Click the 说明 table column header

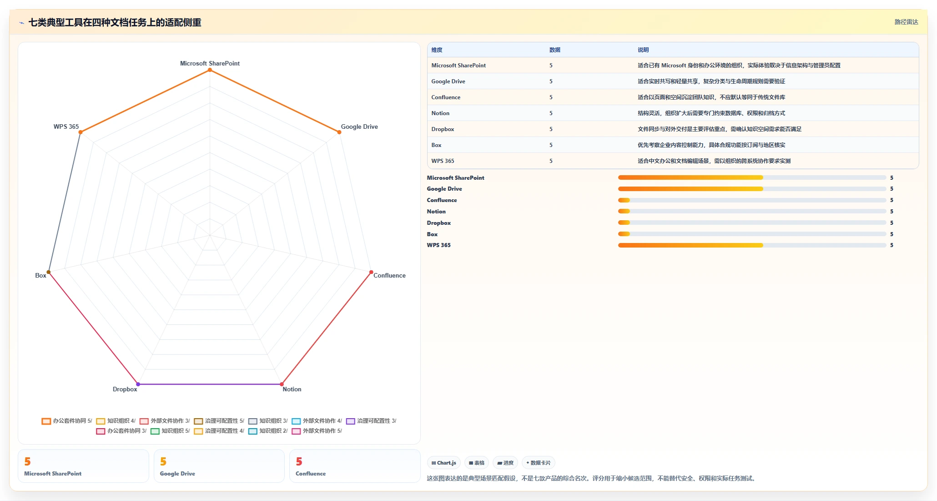point(643,50)
